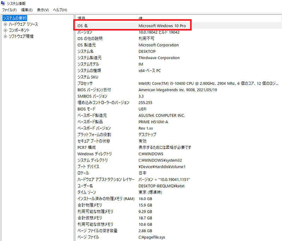Click the 値 column header

[x=141, y=18]
